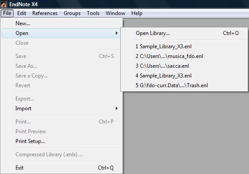Open the Edit menu

pyautogui.click(x=22, y=13)
